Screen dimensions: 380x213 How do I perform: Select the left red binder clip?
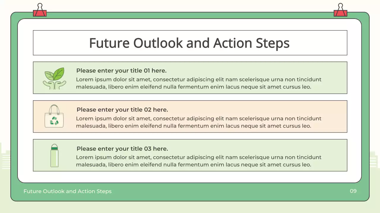[x=40, y=11]
